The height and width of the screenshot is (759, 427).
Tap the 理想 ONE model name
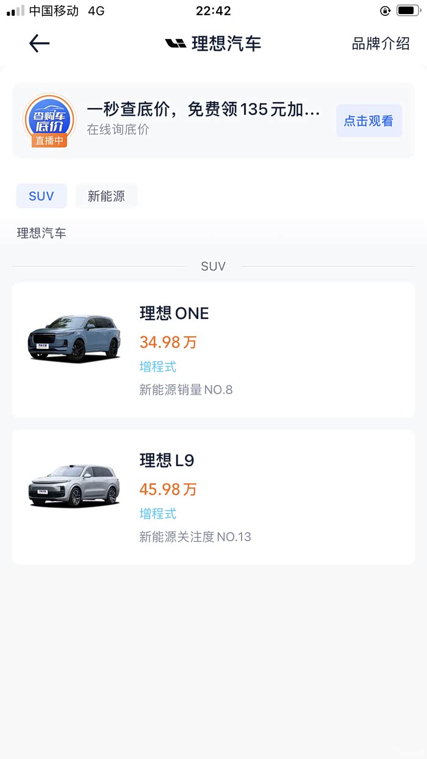(x=174, y=314)
